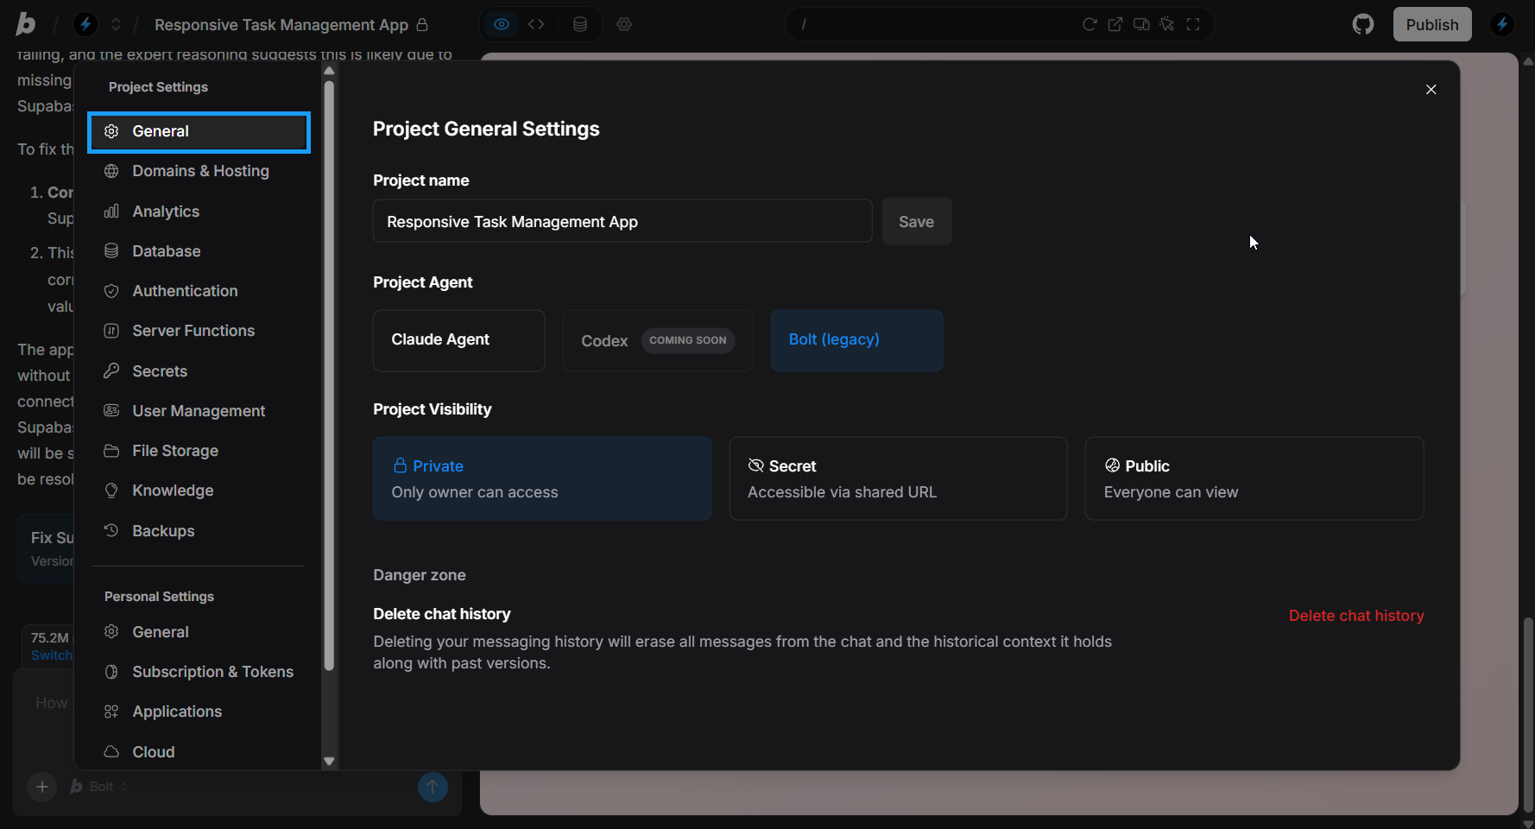Click the Backups history icon item
This screenshot has width=1535, height=829.
pos(199,531)
